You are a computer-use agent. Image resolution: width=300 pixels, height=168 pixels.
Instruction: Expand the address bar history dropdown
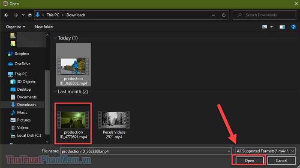[x=213, y=15]
